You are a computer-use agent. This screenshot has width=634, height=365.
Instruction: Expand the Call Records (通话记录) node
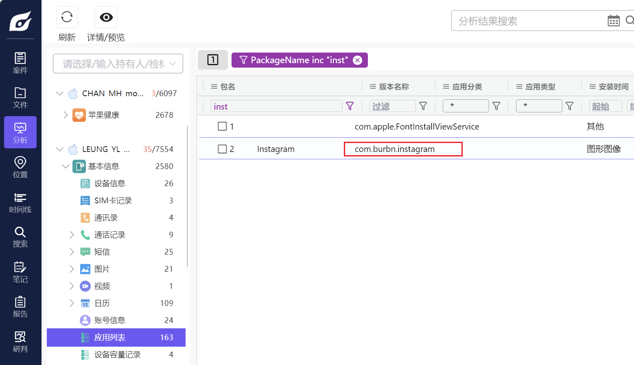pyautogui.click(x=72, y=235)
